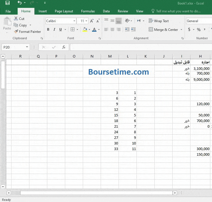Image resolution: width=212 pixels, height=202 pixels.
Task: Apply the blue Font Color A
Action: (x=94, y=29)
